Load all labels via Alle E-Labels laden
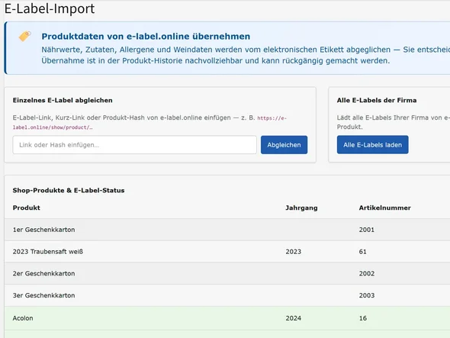The image size is (450, 338). pos(372,145)
